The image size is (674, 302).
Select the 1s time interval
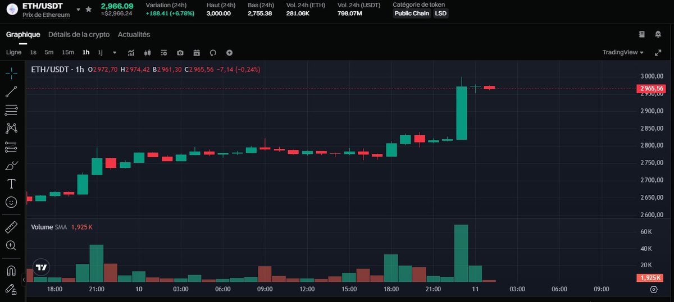tap(33, 52)
